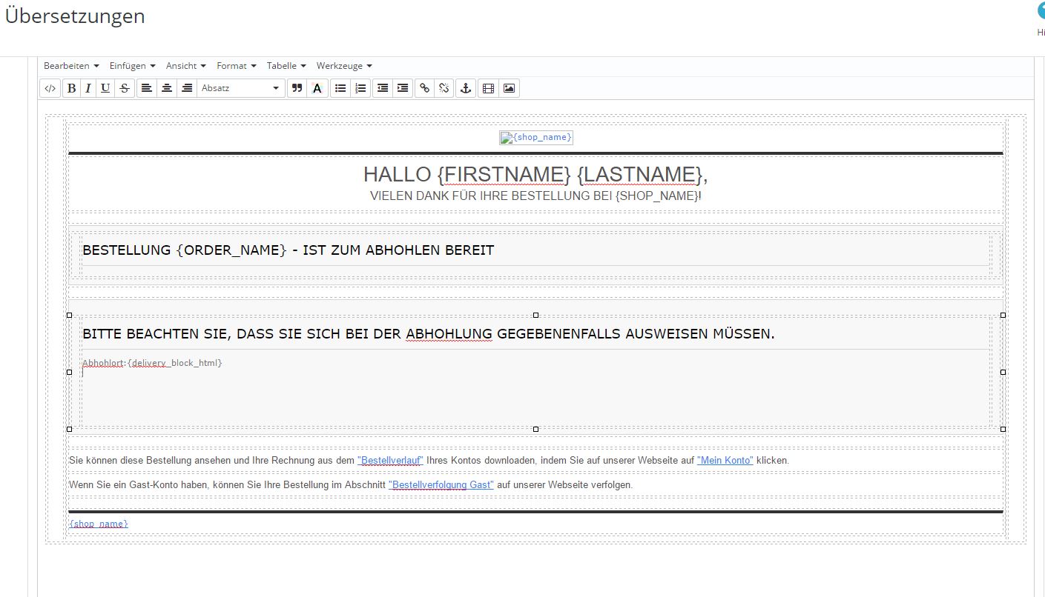Toggle italic formatting

[88, 88]
